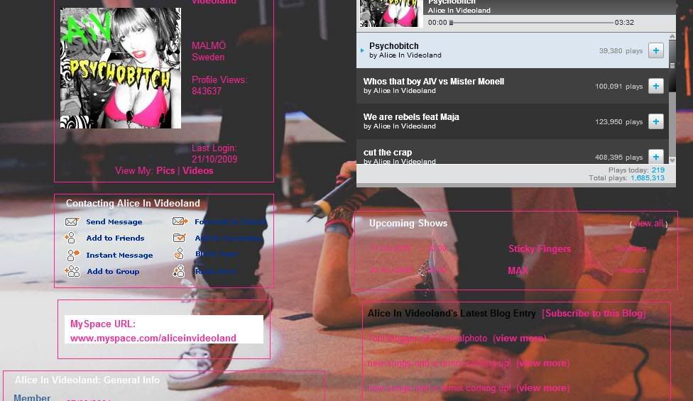Click the Total plays count 1,685,313

pyautogui.click(x=648, y=178)
